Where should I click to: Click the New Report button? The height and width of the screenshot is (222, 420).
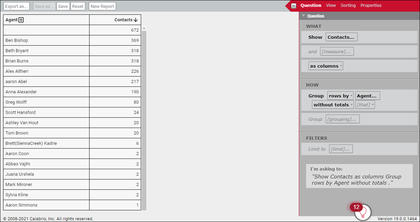coord(102,6)
